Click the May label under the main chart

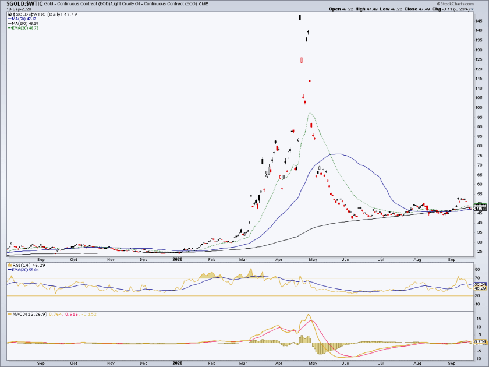click(x=313, y=260)
